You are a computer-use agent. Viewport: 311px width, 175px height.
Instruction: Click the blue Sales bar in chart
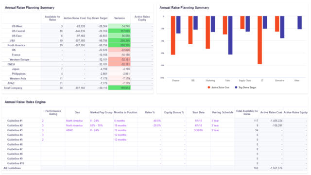click(230, 35)
